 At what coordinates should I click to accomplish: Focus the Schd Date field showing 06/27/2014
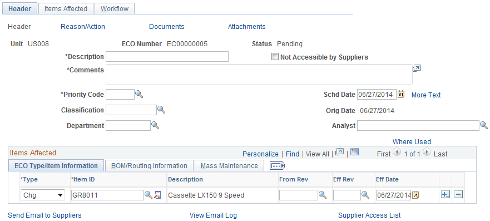(x=377, y=95)
